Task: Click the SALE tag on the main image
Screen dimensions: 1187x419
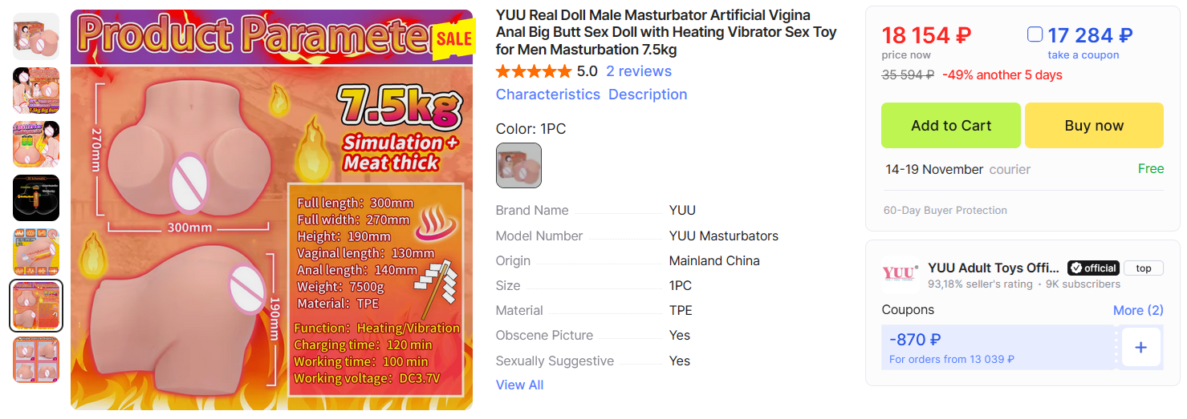Action: click(x=454, y=38)
